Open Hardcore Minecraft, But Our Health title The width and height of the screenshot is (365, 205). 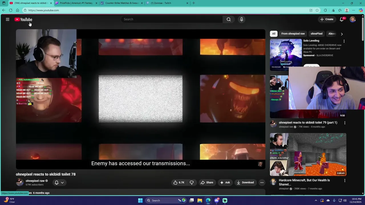point(304,182)
